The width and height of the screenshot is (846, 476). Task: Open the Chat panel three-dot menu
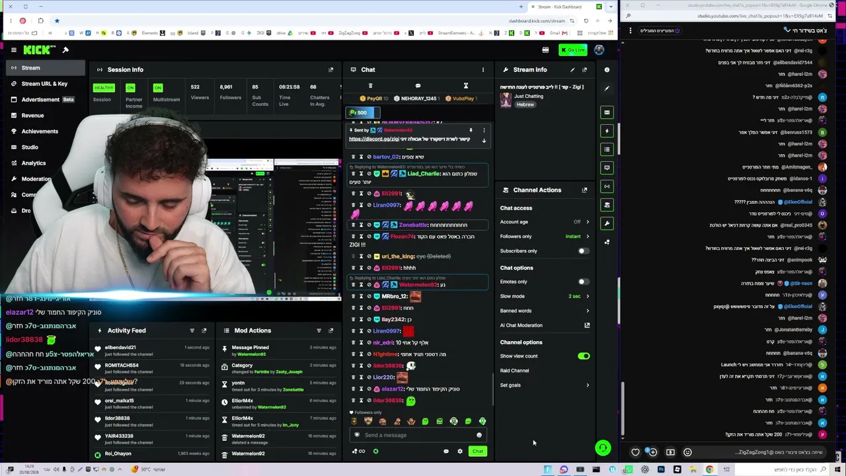pos(482,69)
